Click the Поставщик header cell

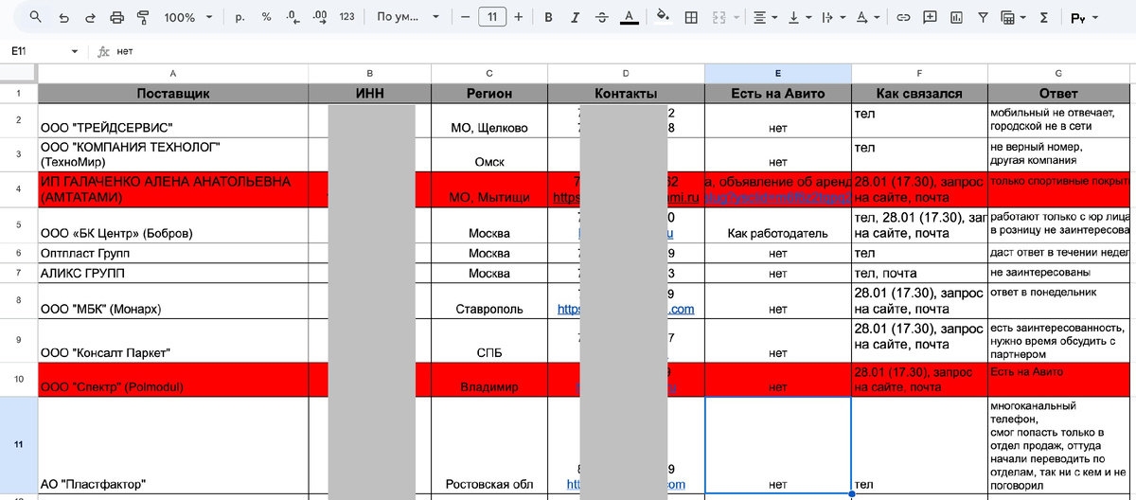point(172,94)
